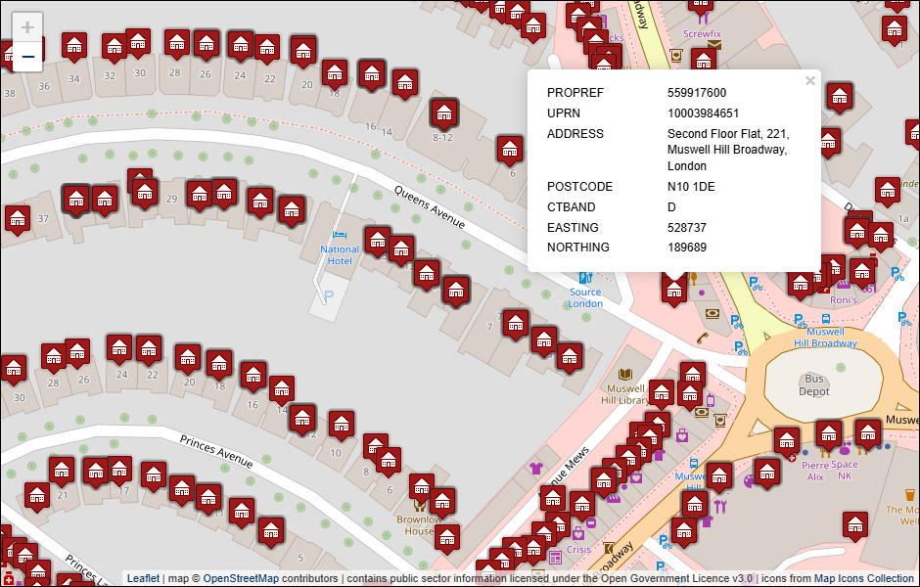Click the property marker above house number 34
The image size is (920, 587).
point(74,45)
